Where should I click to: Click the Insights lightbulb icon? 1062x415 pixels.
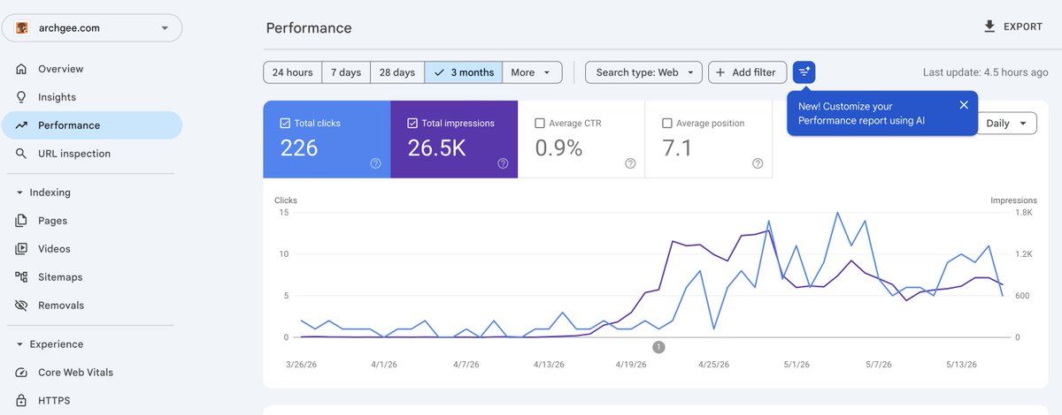(x=21, y=97)
